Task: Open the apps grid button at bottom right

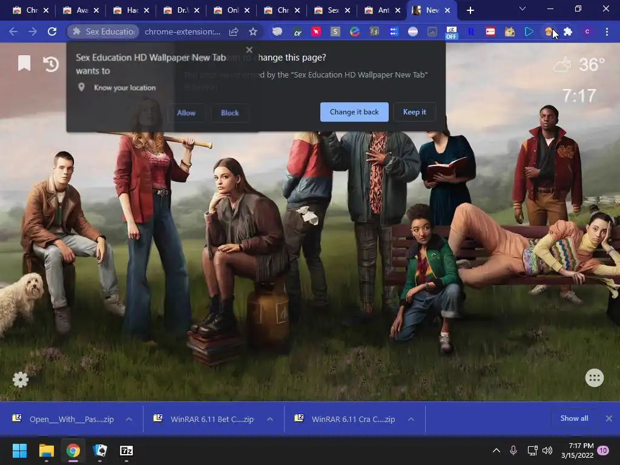Action: pos(595,378)
